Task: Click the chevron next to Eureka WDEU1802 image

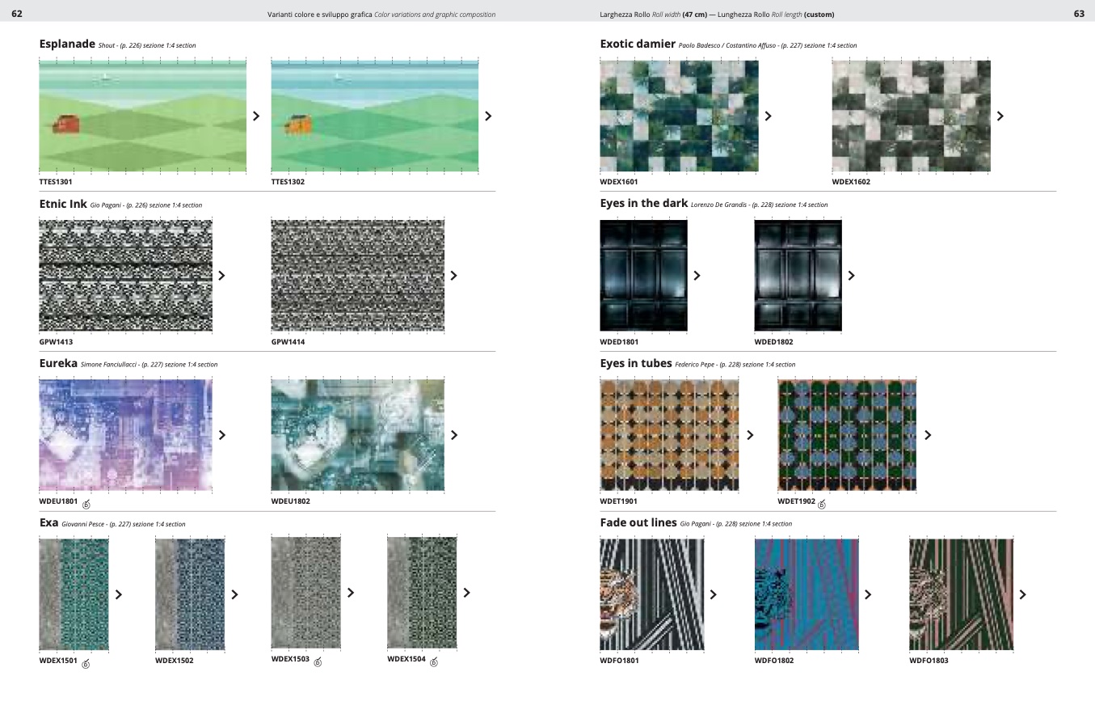Action: click(x=453, y=435)
